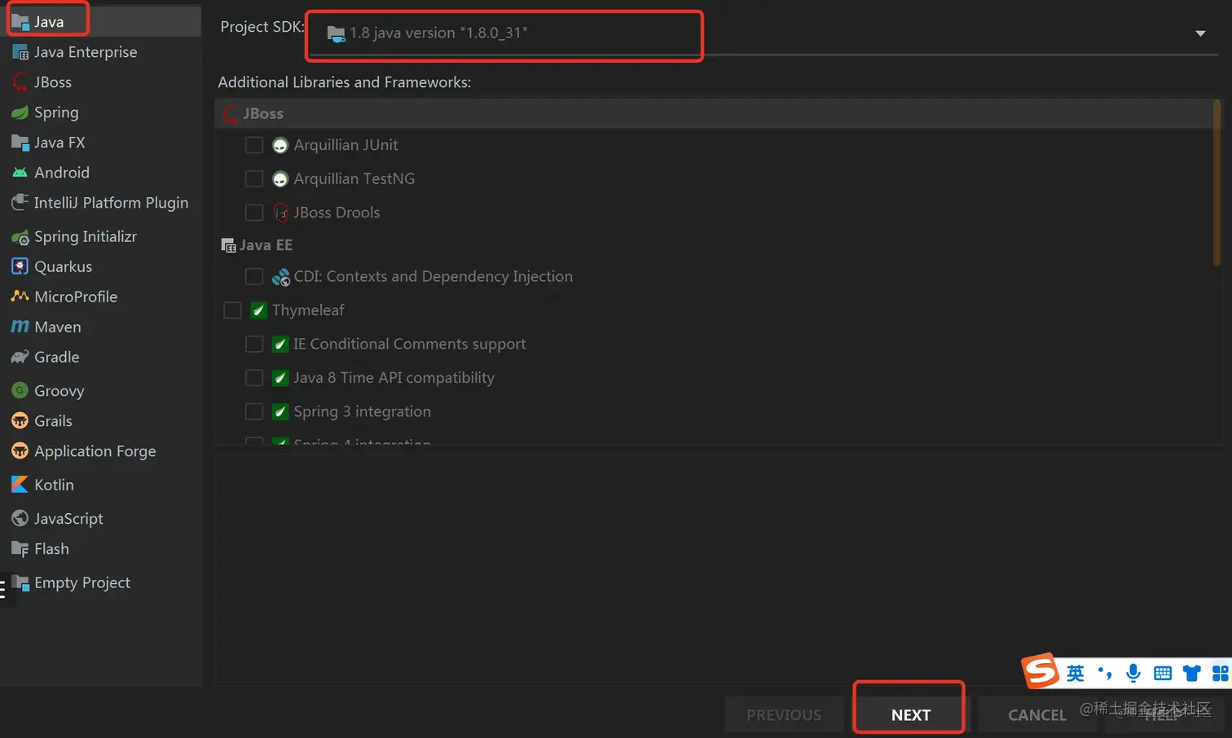This screenshot has width=1232, height=738.
Task: Select the Grails icon
Action: pyautogui.click(x=20, y=421)
